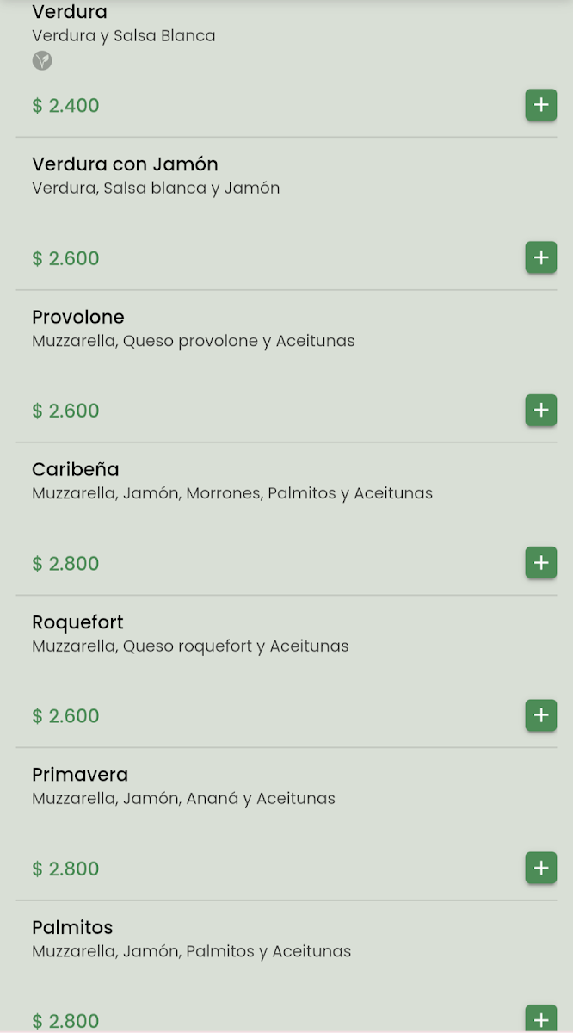The width and height of the screenshot is (573, 1033).
Task: Open Verdura con Jamón item details
Action: (125, 164)
